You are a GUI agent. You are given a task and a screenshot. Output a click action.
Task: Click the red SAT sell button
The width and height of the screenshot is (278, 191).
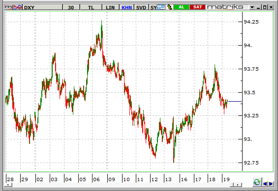coord(197,7)
